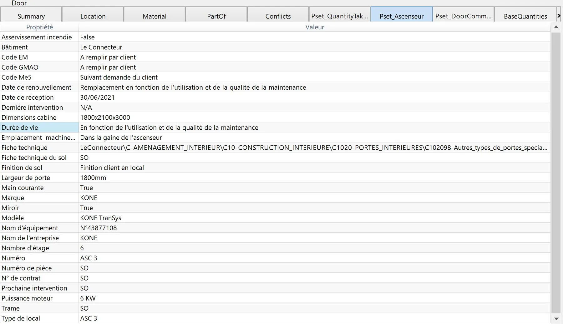Select the PartOf tab

pyautogui.click(x=216, y=16)
